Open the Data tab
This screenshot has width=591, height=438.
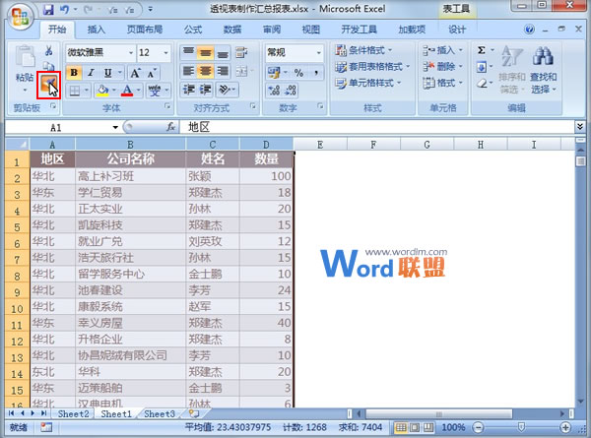pyautogui.click(x=232, y=30)
